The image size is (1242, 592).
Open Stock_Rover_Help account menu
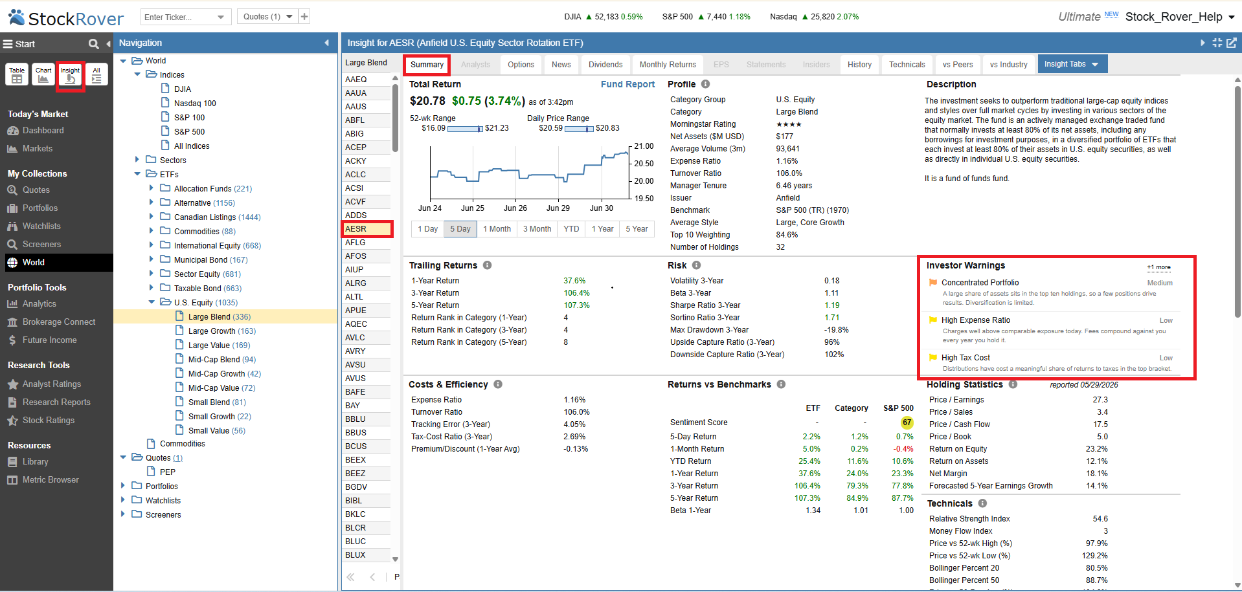coord(1179,17)
